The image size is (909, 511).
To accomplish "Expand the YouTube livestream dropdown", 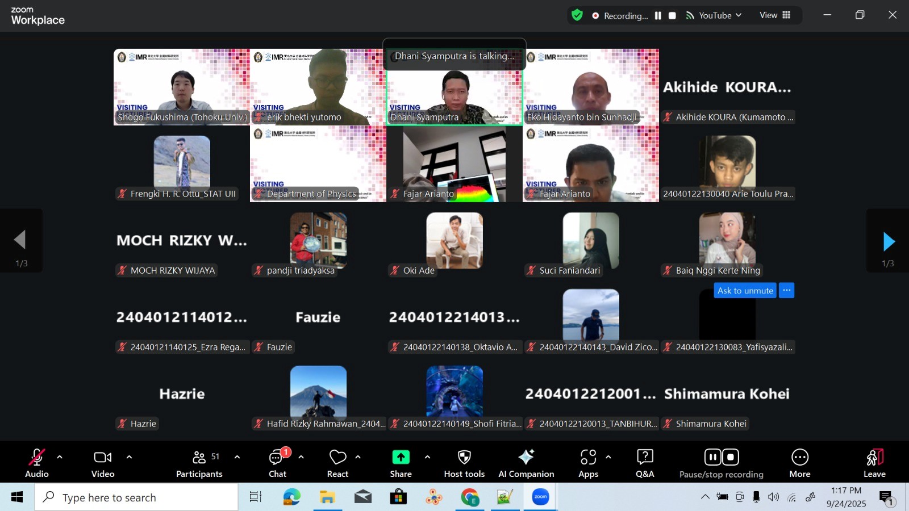I will tap(739, 15).
